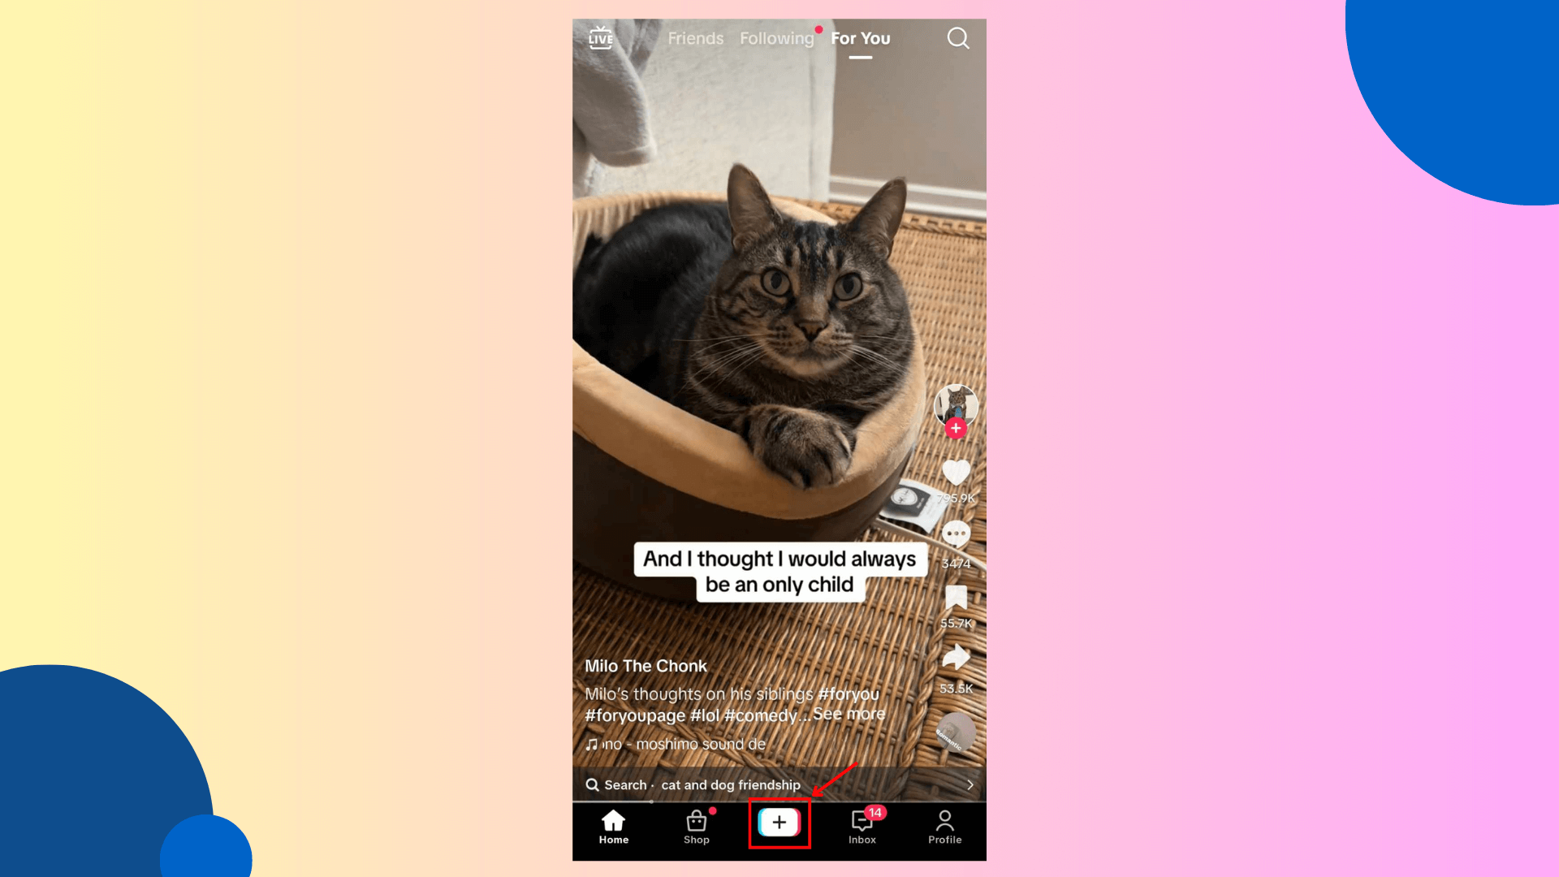Switch to the Friends feed tab
Screen dimensions: 1559x877
coord(695,38)
